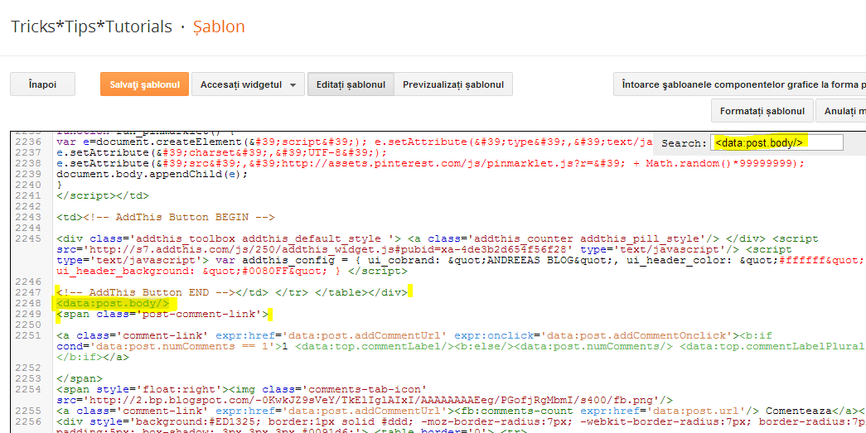Screen dimensions: 866x433
Task: Click line number 2256 in the gutter
Action: click(x=28, y=422)
